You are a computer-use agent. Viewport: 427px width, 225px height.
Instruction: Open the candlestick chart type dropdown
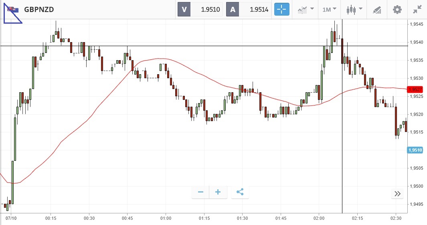point(354,9)
